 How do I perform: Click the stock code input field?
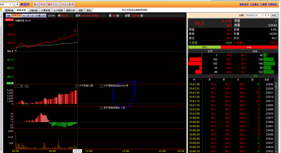click(4, 4)
